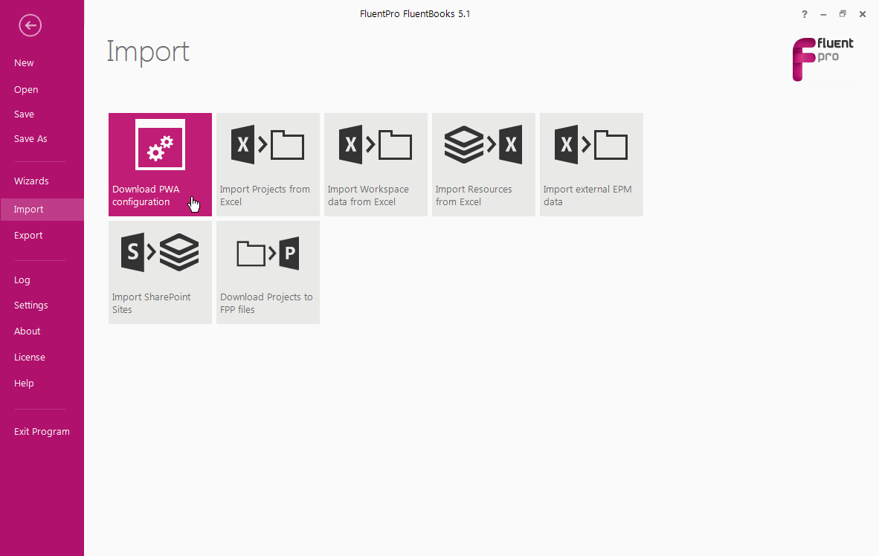Image resolution: width=879 pixels, height=556 pixels.
Task: Open the Download PWA configuration tile
Action: 161,164
